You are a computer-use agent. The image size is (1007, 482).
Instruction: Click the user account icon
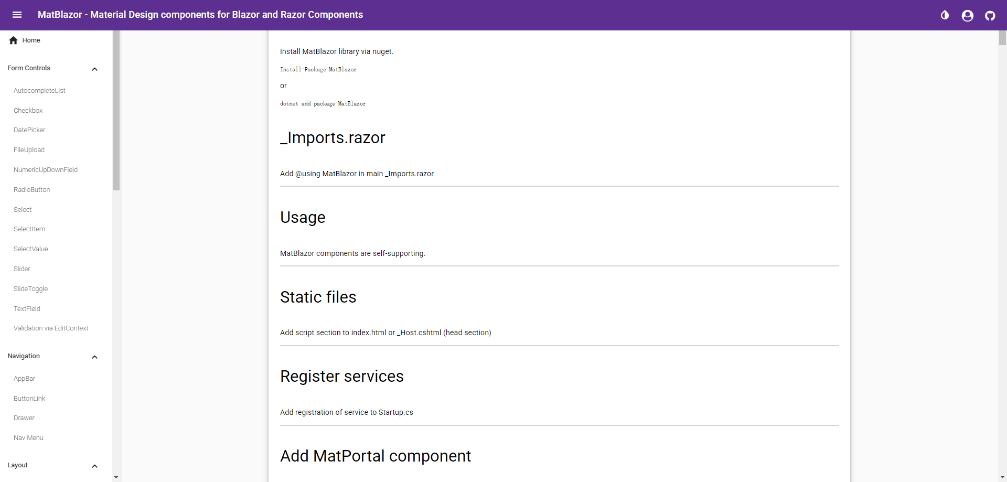coord(967,16)
